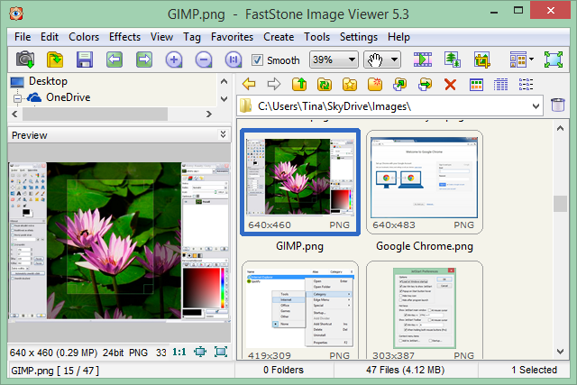
Task: Go to next image with right arrow
Action: 143,60
